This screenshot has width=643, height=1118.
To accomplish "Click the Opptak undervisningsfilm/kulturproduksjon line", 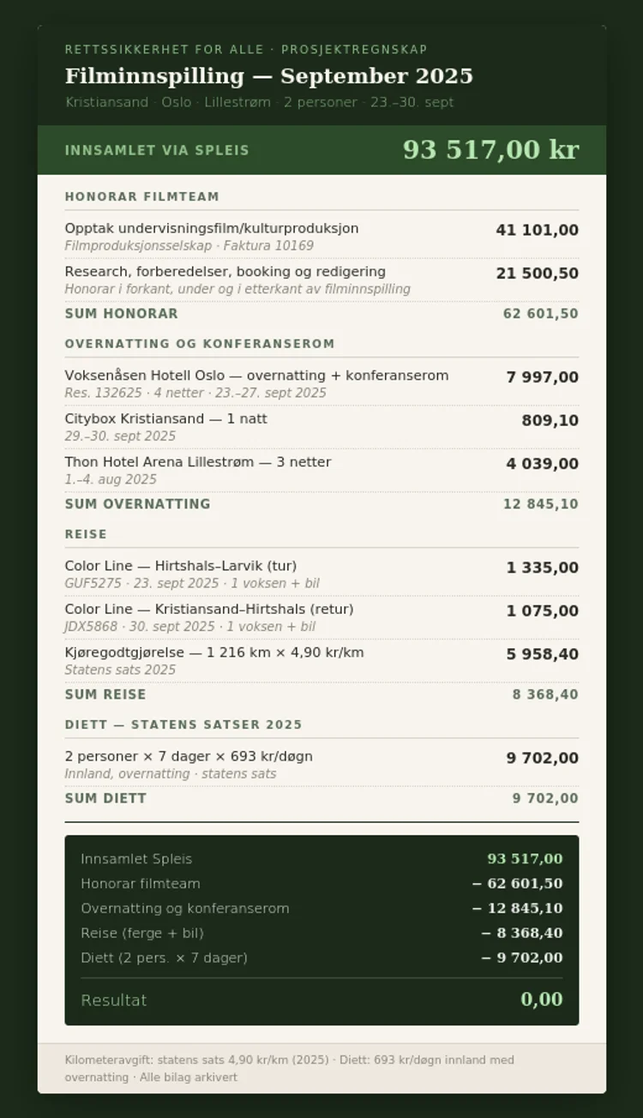I will [x=321, y=237].
